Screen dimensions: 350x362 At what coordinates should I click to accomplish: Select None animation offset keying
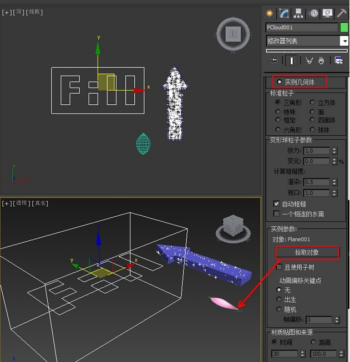(279, 290)
